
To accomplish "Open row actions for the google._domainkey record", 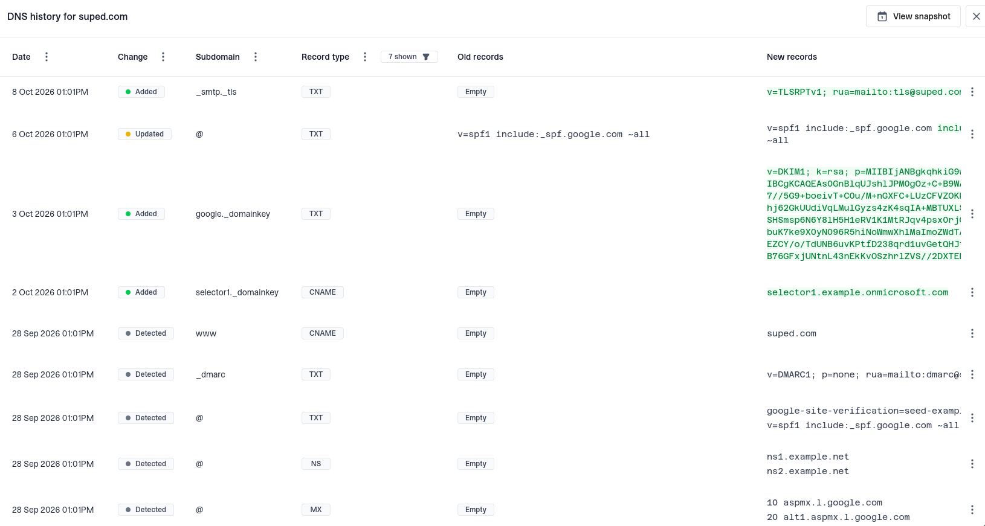I will point(972,214).
